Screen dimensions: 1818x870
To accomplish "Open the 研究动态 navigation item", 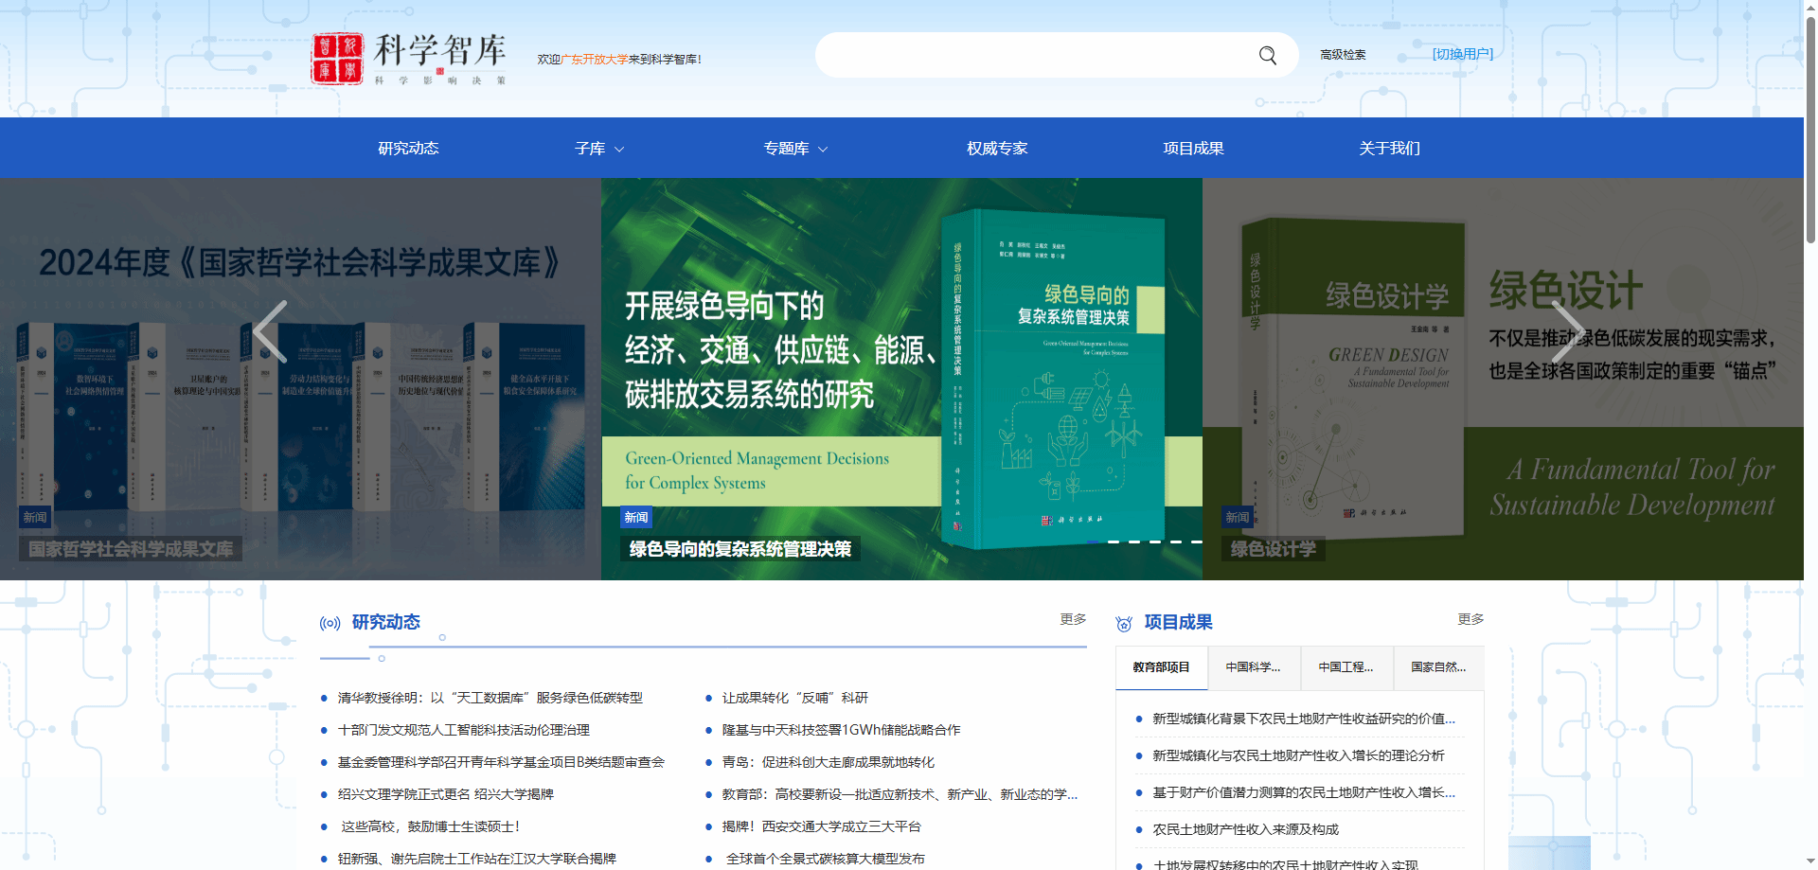I will (x=408, y=149).
